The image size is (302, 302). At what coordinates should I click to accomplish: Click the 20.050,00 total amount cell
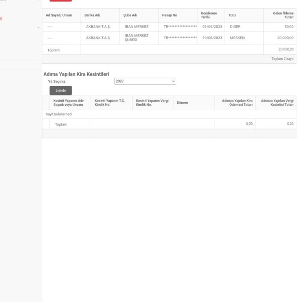(x=285, y=50)
